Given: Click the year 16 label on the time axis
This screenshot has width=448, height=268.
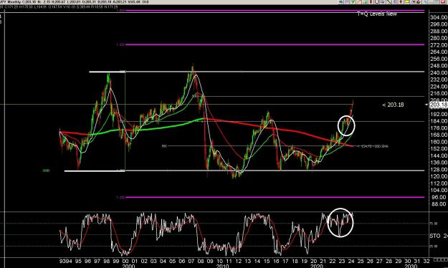Looking at the screenshot, I should [x=276, y=261].
